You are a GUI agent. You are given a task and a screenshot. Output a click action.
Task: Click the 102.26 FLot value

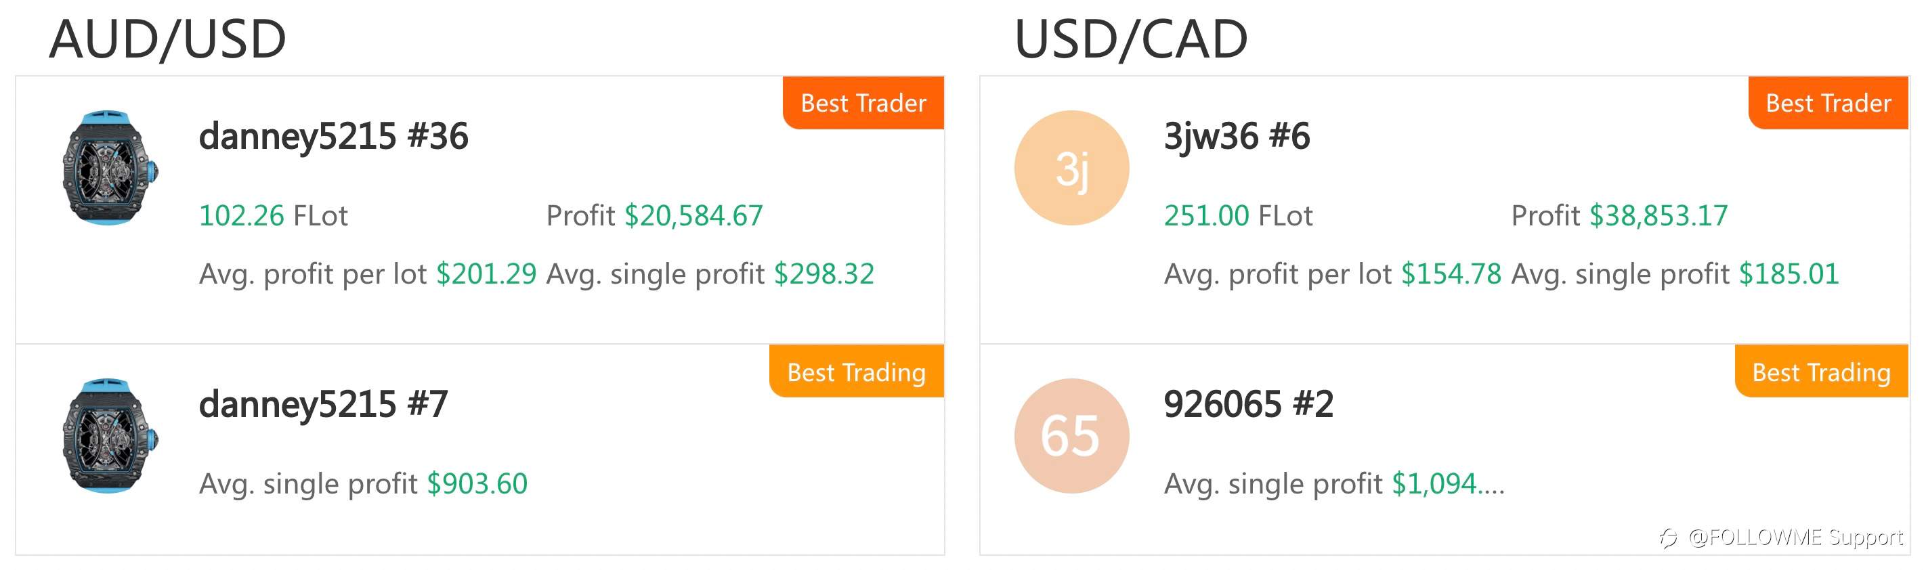point(274,216)
